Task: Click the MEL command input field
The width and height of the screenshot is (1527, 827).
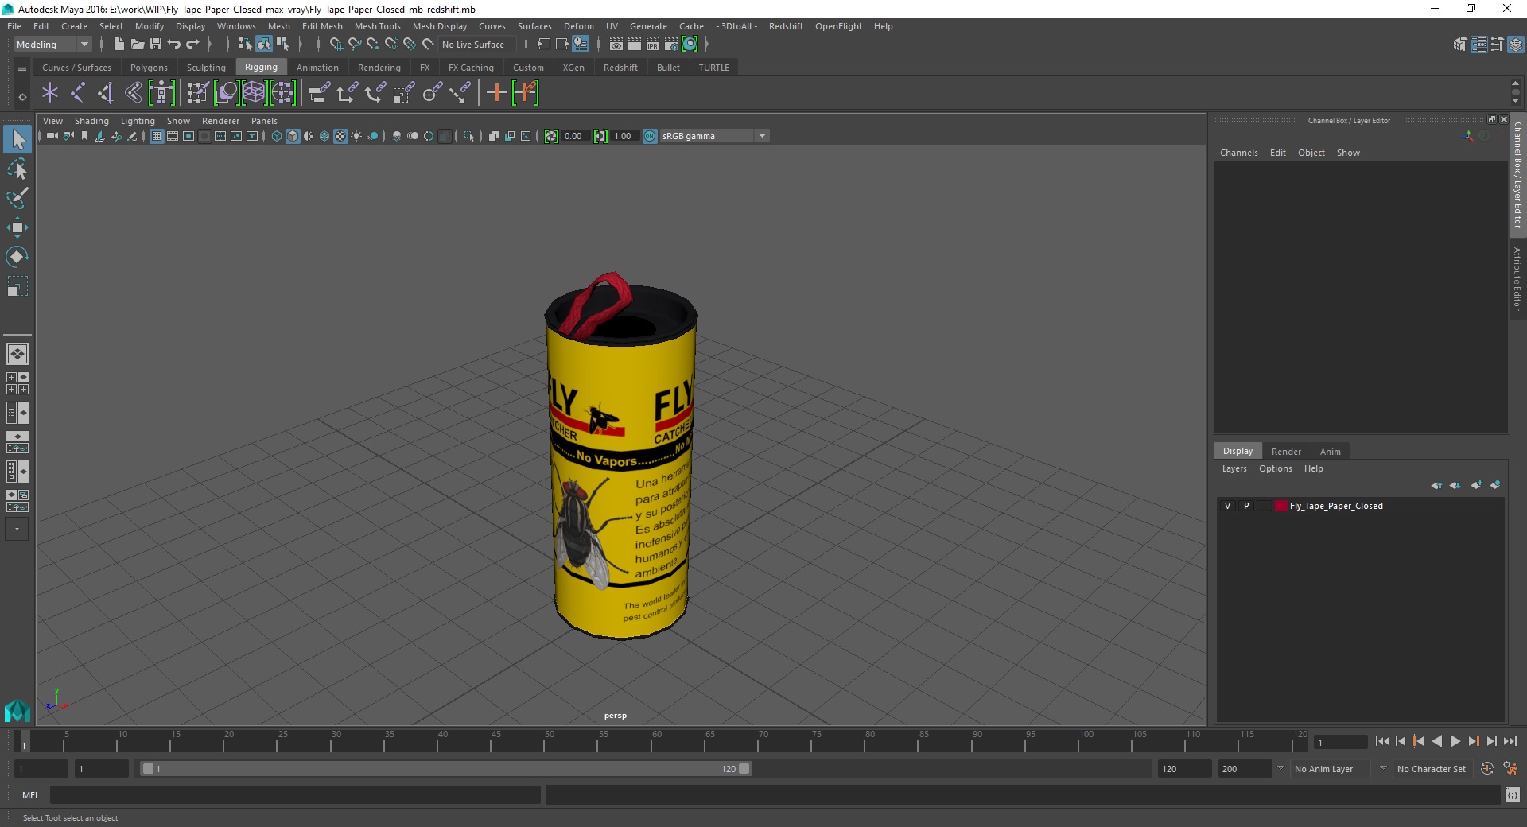Action: (x=295, y=794)
